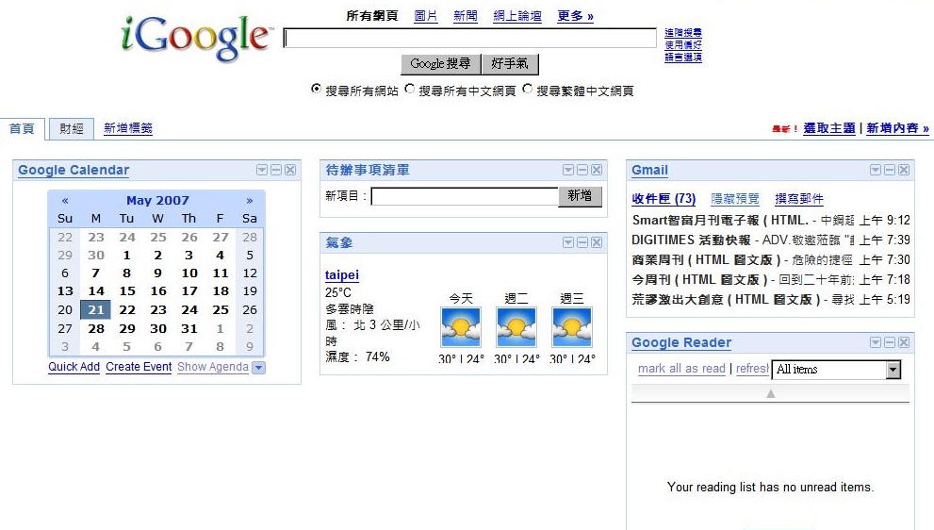Open 語言選項 language options link
The width and height of the screenshot is (934, 530).
pyautogui.click(x=683, y=58)
